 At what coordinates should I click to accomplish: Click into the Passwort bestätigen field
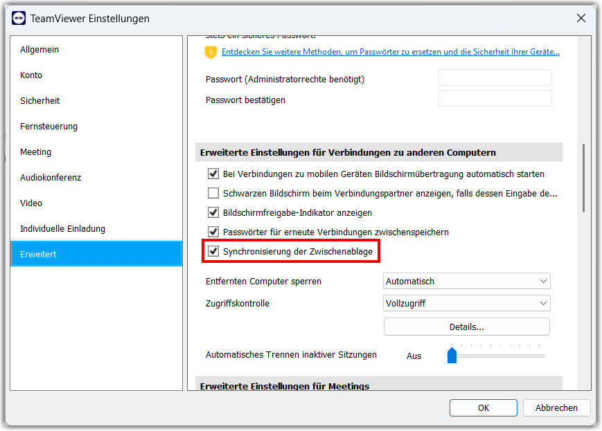[x=495, y=98]
